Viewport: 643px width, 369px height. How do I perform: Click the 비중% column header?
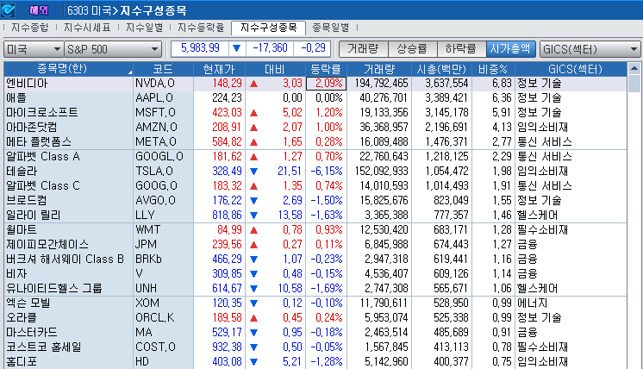click(x=493, y=69)
